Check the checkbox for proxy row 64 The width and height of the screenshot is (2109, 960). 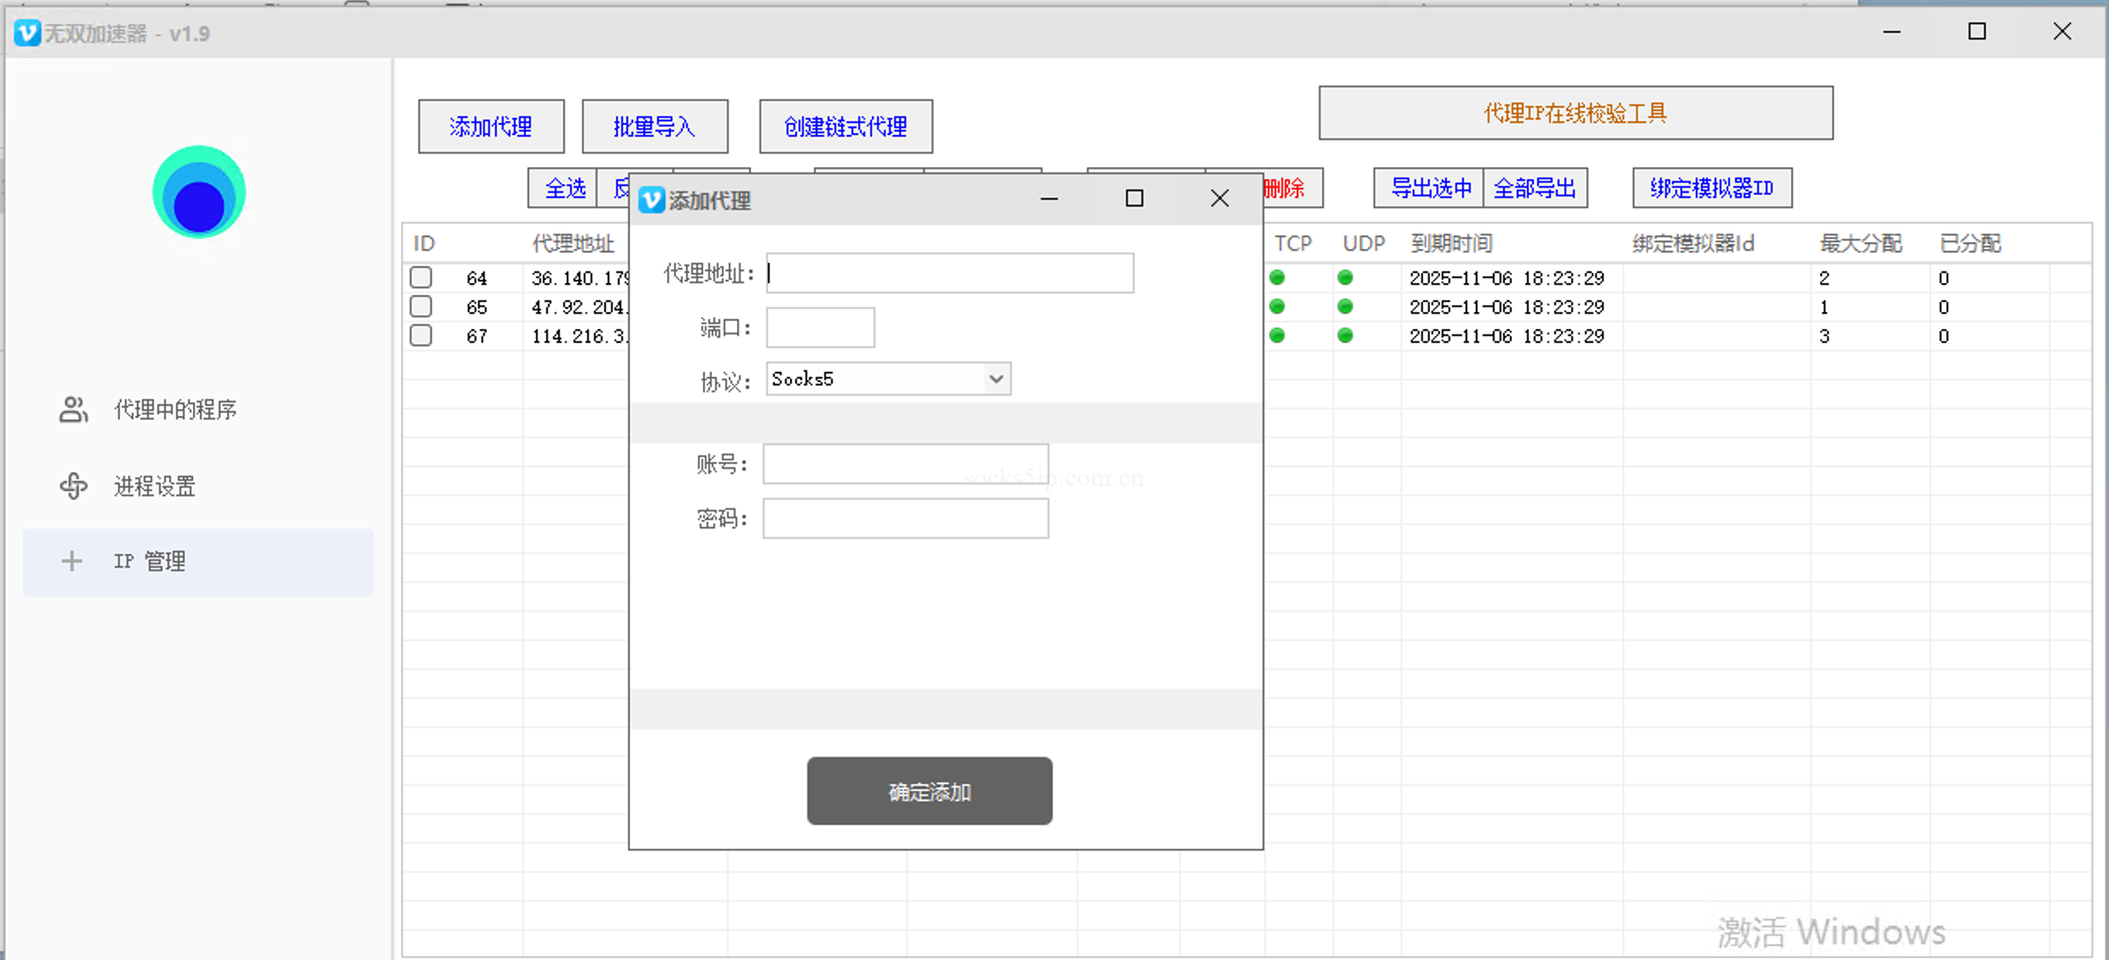(420, 277)
